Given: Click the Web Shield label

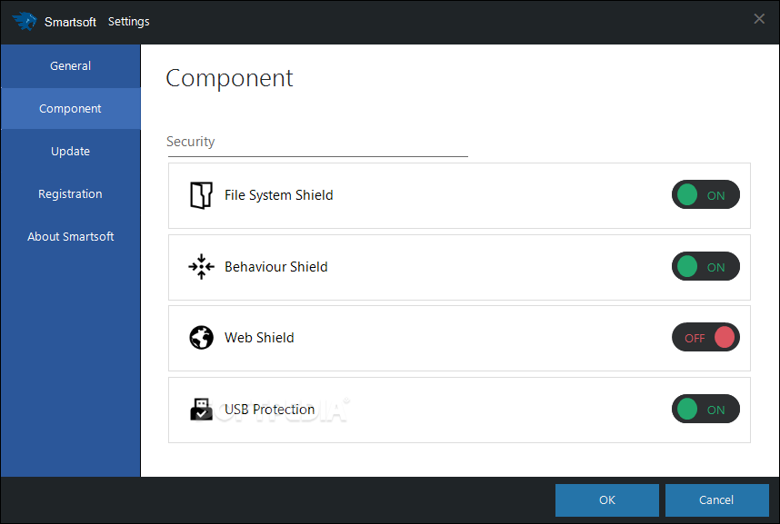Looking at the screenshot, I should (x=259, y=338).
